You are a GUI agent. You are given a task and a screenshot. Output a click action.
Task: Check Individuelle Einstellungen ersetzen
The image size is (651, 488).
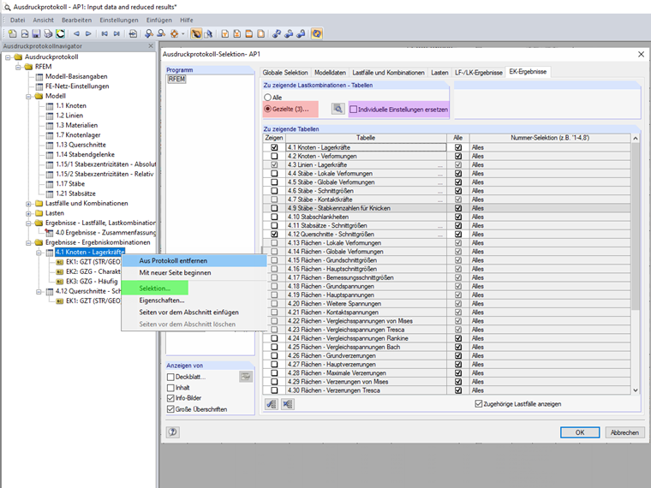tap(353, 109)
